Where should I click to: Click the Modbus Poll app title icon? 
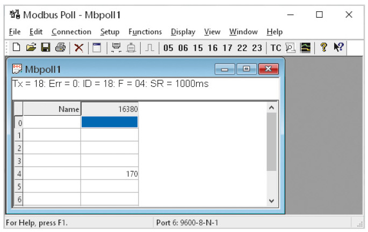coord(15,14)
